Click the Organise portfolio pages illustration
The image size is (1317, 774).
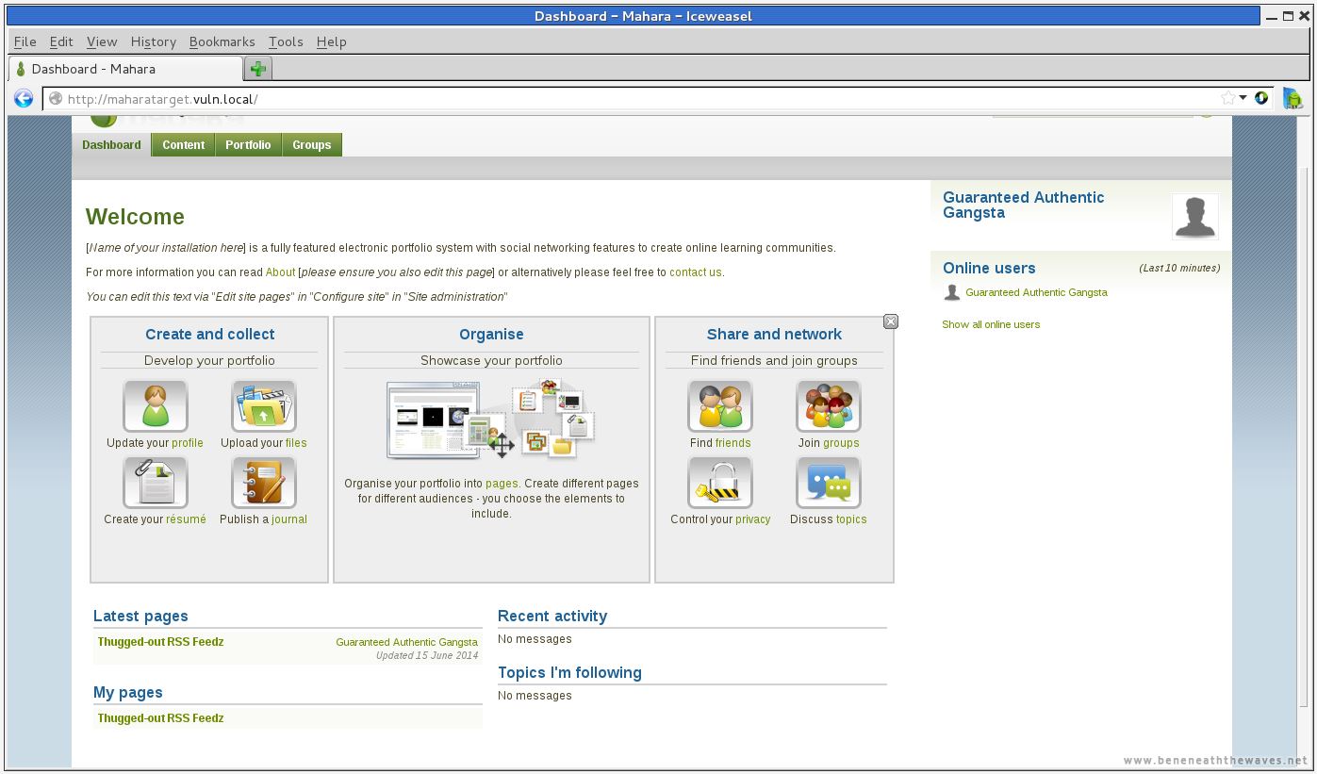491,419
